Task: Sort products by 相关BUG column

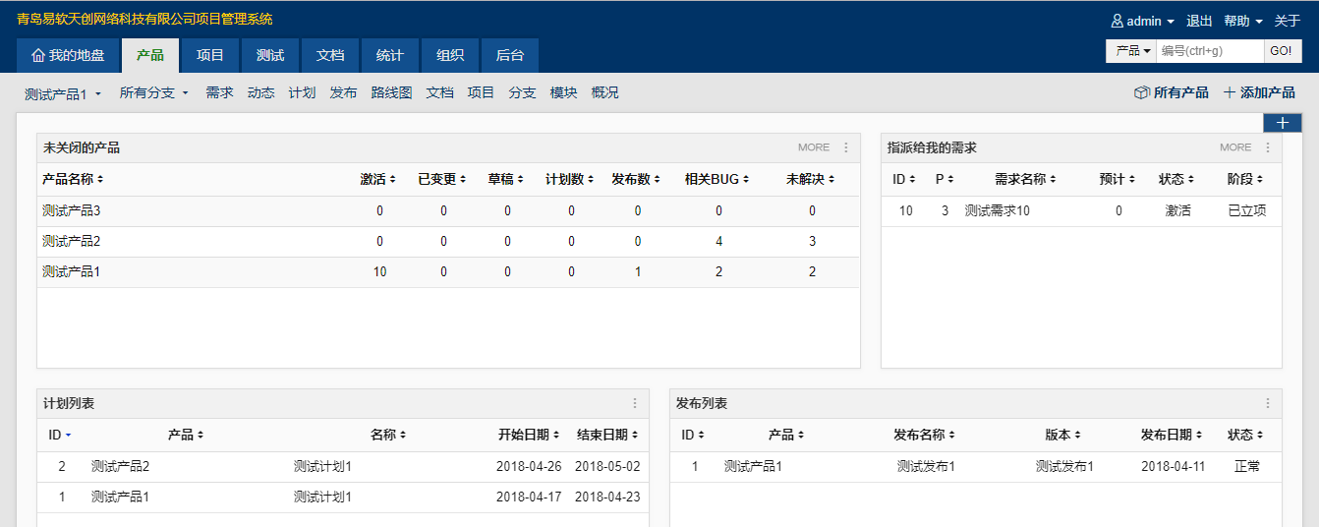Action: [717, 179]
